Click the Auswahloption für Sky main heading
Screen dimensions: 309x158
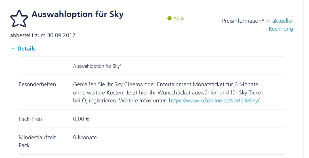[x=77, y=14]
